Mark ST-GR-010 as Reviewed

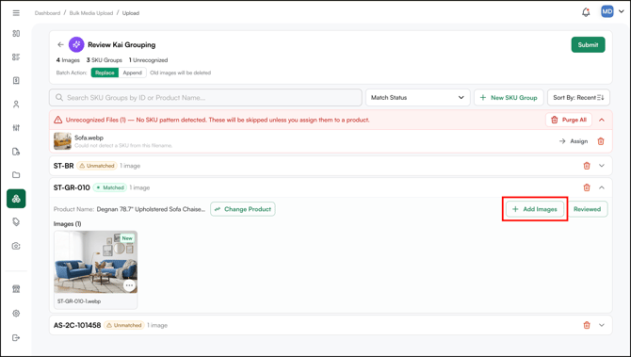coord(587,209)
